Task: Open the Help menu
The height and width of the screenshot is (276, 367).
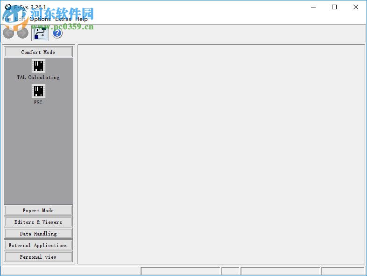Action: click(x=81, y=19)
